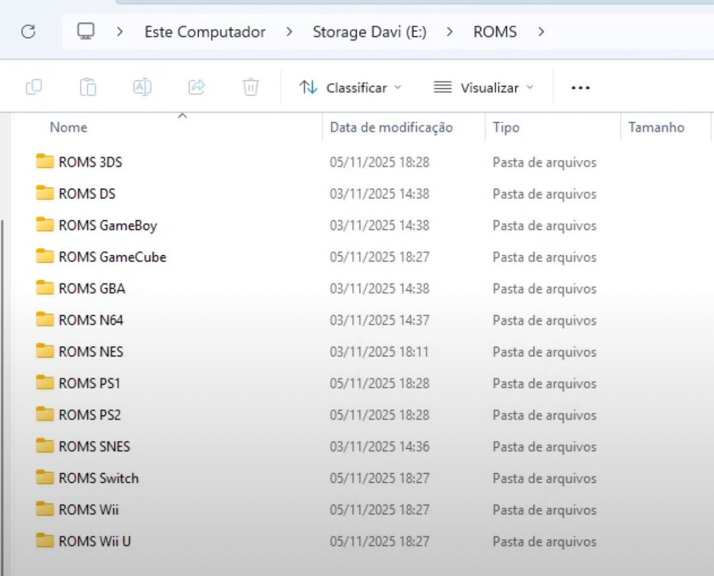714x576 pixels.
Task: Open the Classificar sort dropdown
Action: [x=349, y=87]
